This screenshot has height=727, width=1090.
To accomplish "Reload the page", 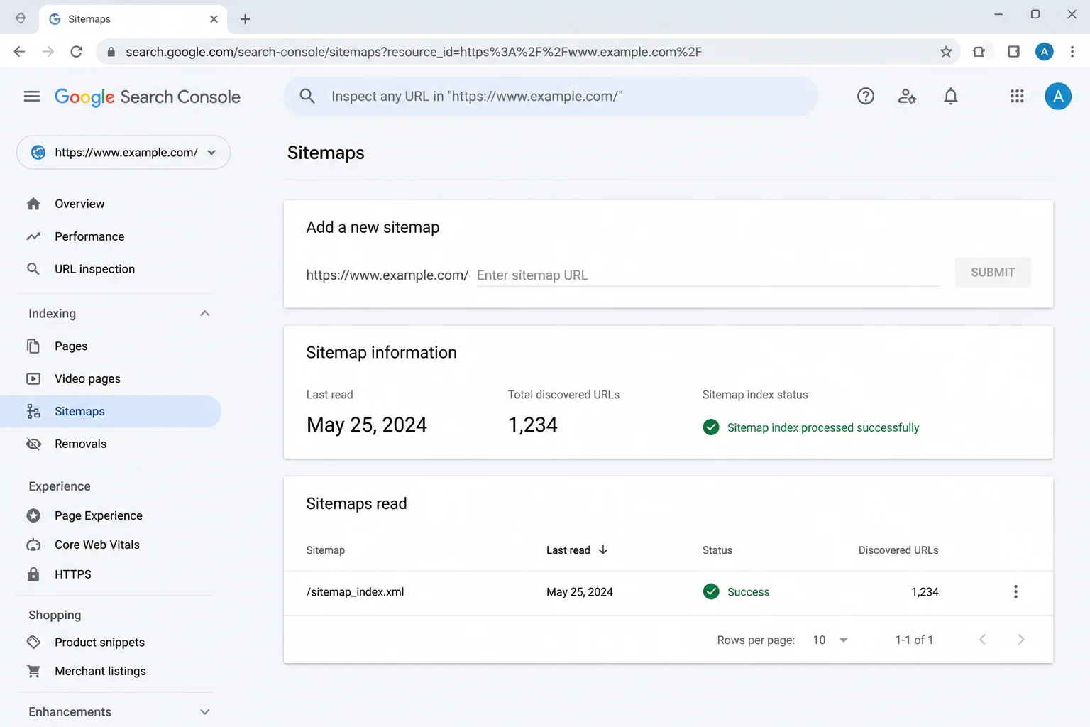I will click(x=77, y=52).
